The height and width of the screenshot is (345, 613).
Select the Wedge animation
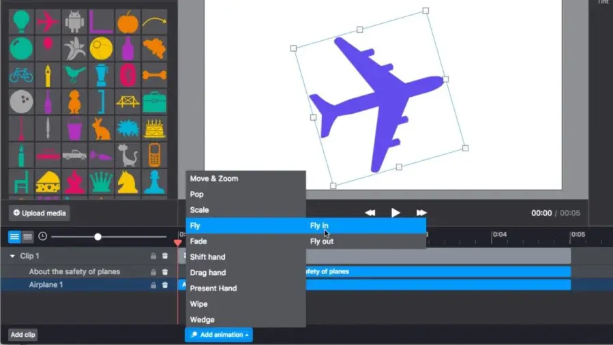245,319
